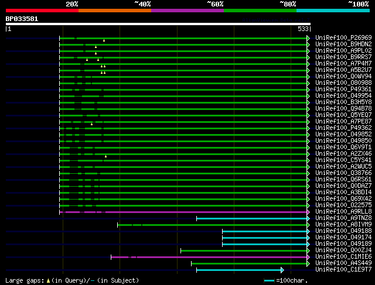The image size is (375, 285).
Task: Open hit UniRef100_Q0WV94
Action: pyautogui.click(x=343, y=76)
